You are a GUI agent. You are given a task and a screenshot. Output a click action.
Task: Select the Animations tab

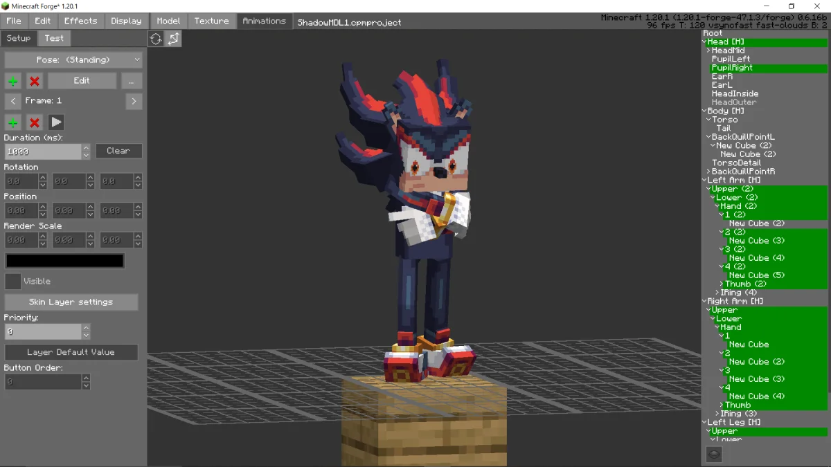(264, 21)
